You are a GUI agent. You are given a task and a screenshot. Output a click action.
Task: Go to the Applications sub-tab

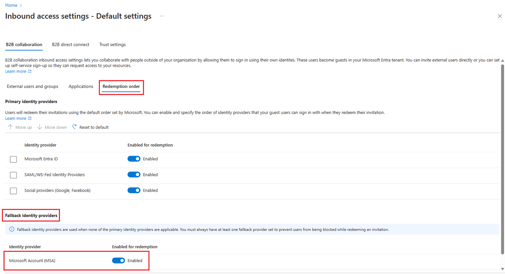pyautogui.click(x=81, y=86)
